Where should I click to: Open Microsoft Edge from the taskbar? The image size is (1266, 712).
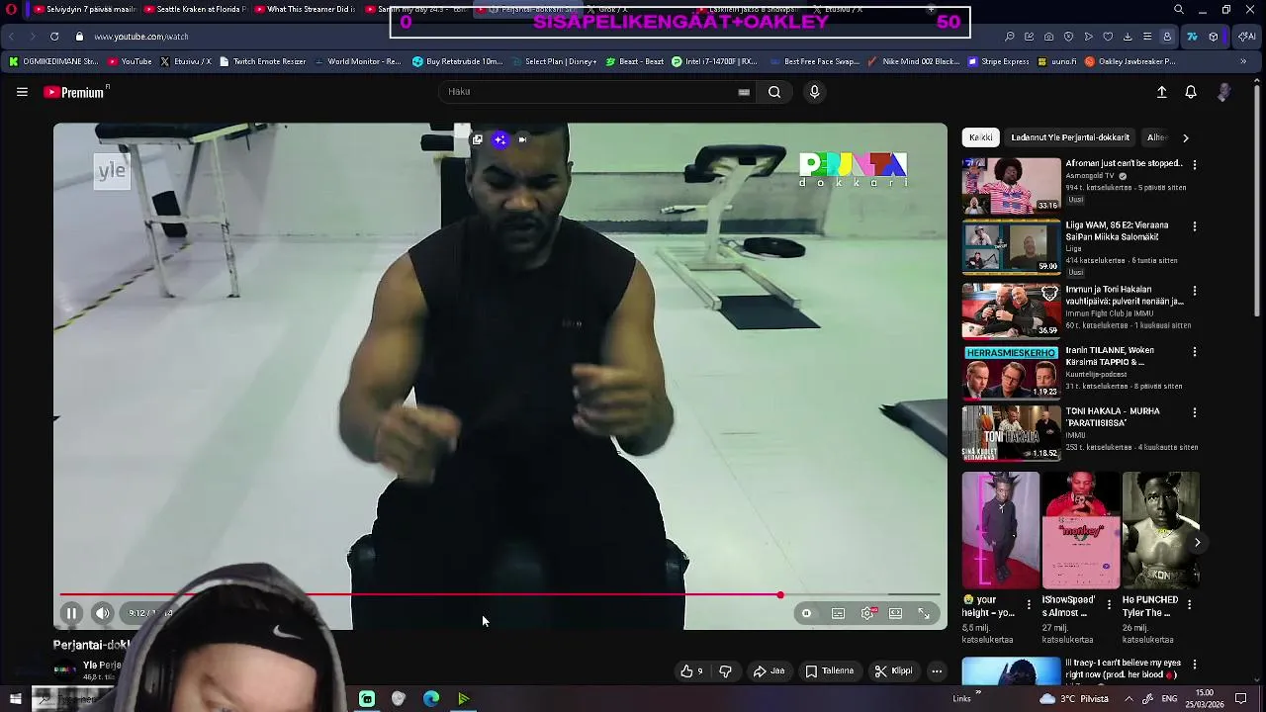[x=431, y=699]
